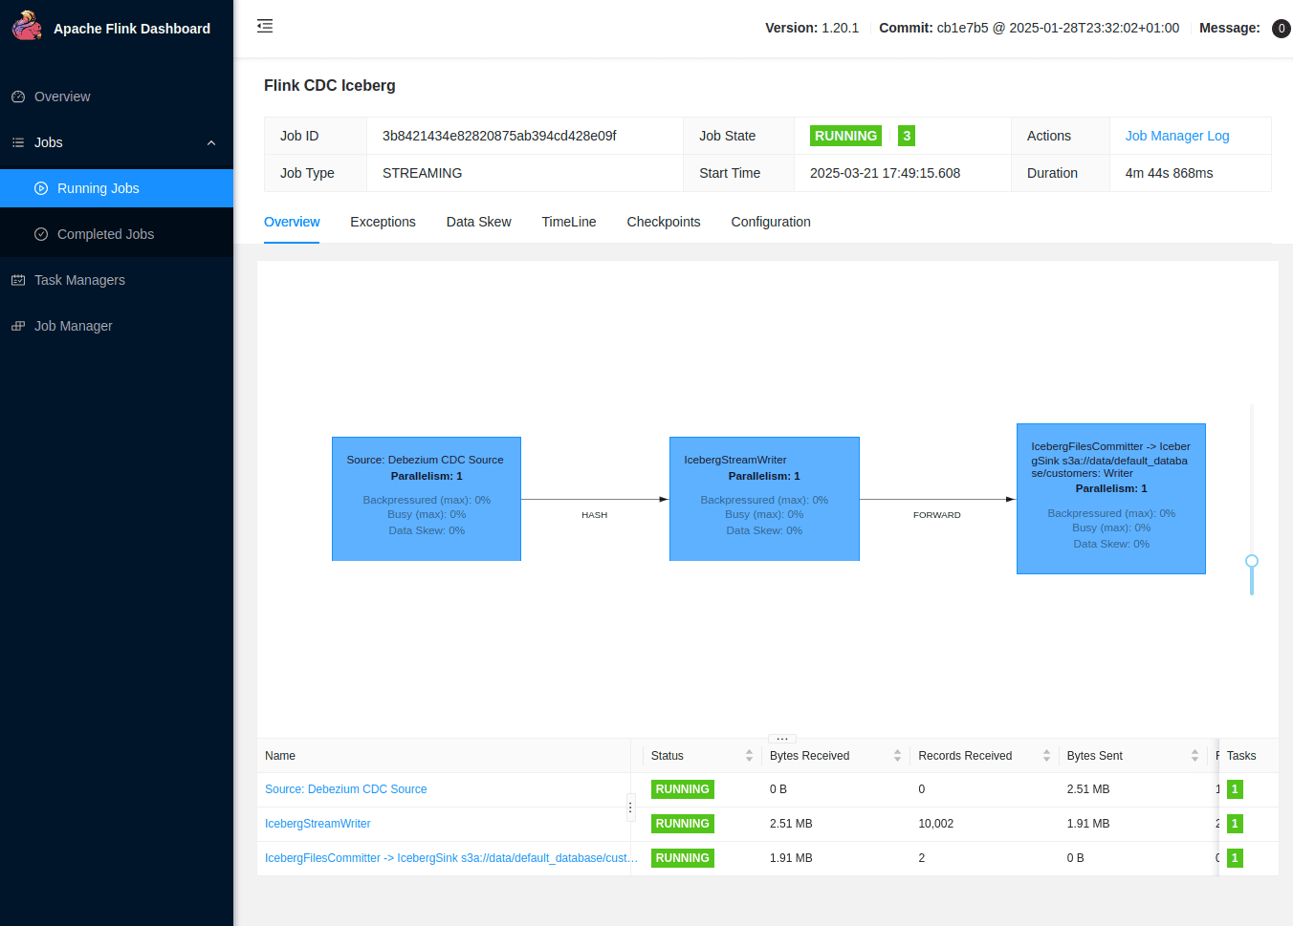Screen dimensions: 1293x926
Task: Click the Job ID value 3b8421434e82820875ab394cd428e09f
Action: point(499,136)
